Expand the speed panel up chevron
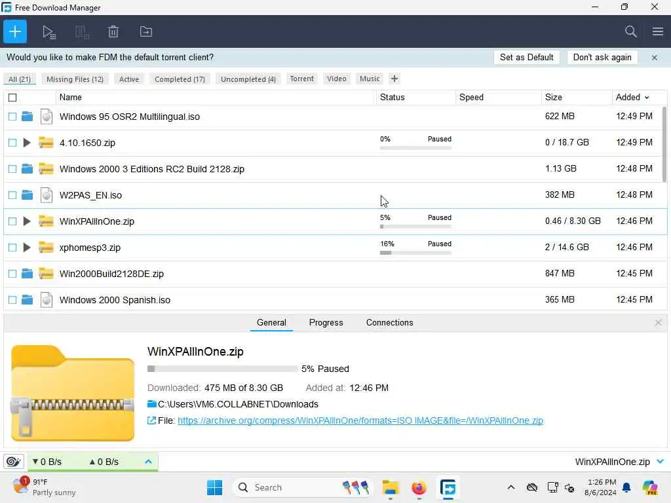 pyautogui.click(x=148, y=462)
